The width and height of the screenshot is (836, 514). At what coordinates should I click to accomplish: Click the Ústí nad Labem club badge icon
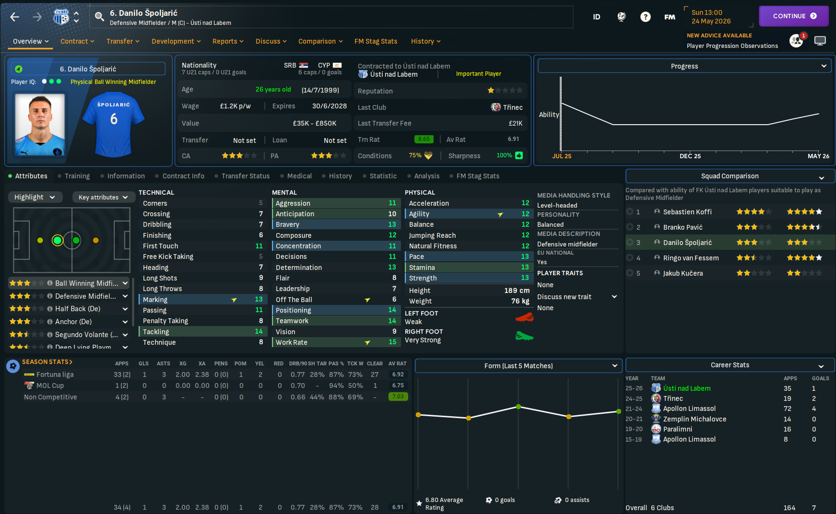click(61, 17)
